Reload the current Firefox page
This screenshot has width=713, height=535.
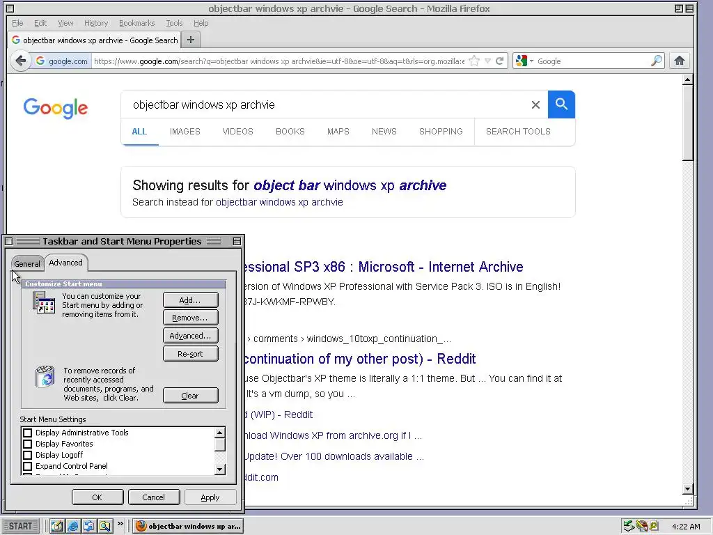click(x=499, y=61)
